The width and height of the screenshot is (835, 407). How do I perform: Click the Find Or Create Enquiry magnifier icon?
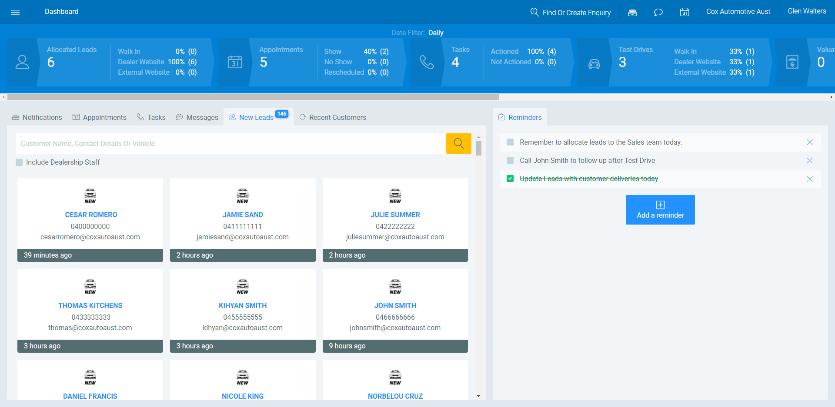tap(534, 12)
